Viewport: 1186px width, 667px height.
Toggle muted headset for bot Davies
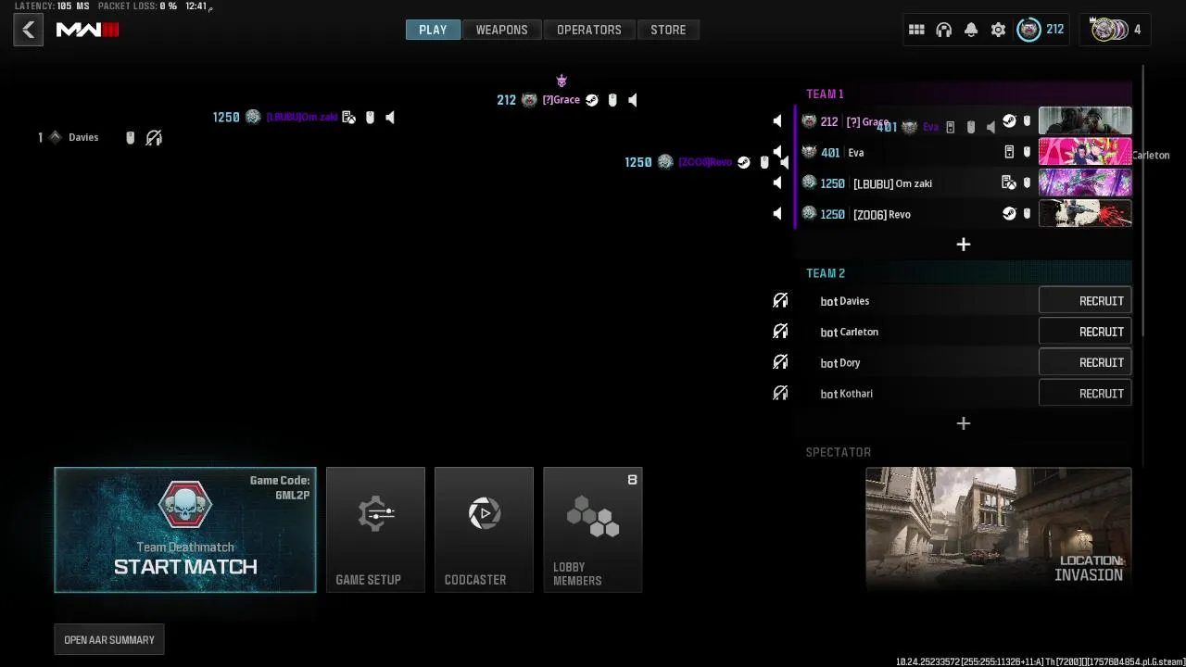[780, 300]
